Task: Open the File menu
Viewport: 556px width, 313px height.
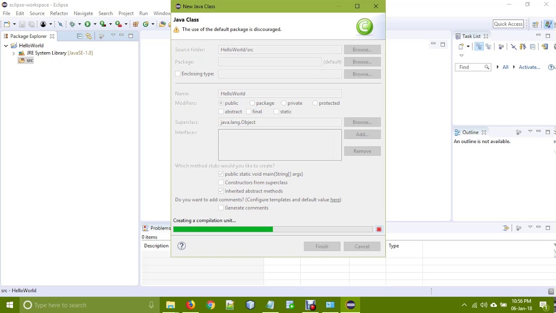Action: tap(7, 13)
